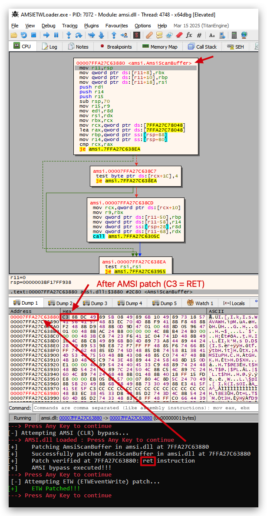This screenshot has height=516, width=267.
Task: Click the first 00007FFA27C63880 link in status bar
Action: pos(80,418)
